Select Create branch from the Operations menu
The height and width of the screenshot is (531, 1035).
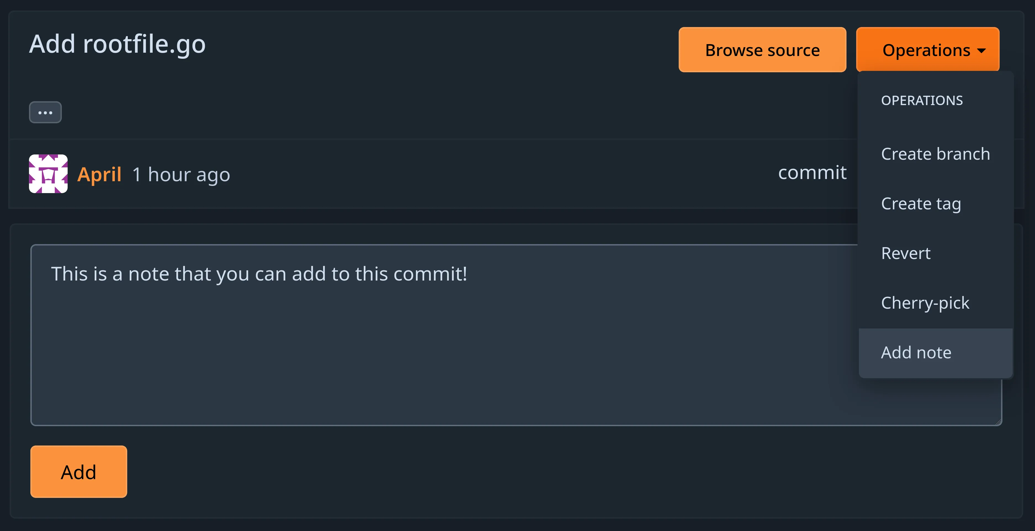pos(935,153)
